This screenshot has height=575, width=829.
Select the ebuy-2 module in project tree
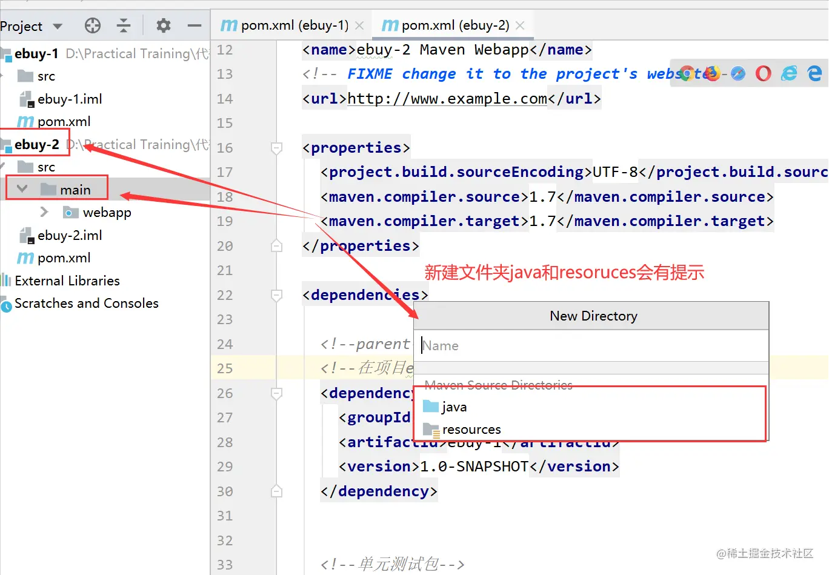pos(36,144)
